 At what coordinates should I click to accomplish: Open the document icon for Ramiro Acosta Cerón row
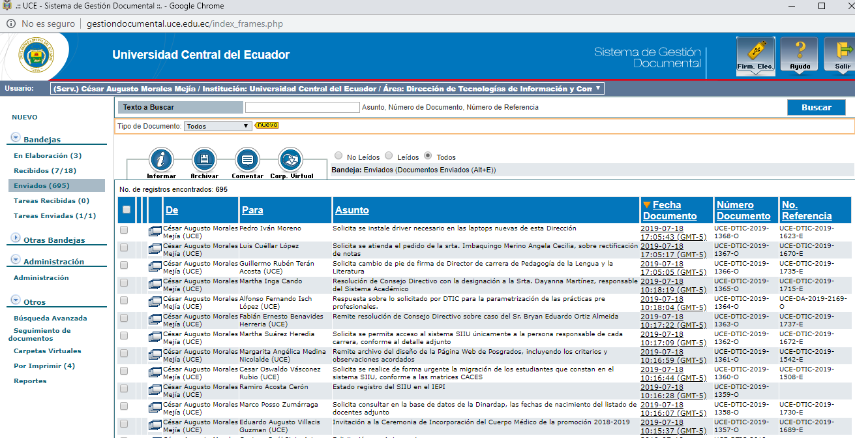pos(155,390)
